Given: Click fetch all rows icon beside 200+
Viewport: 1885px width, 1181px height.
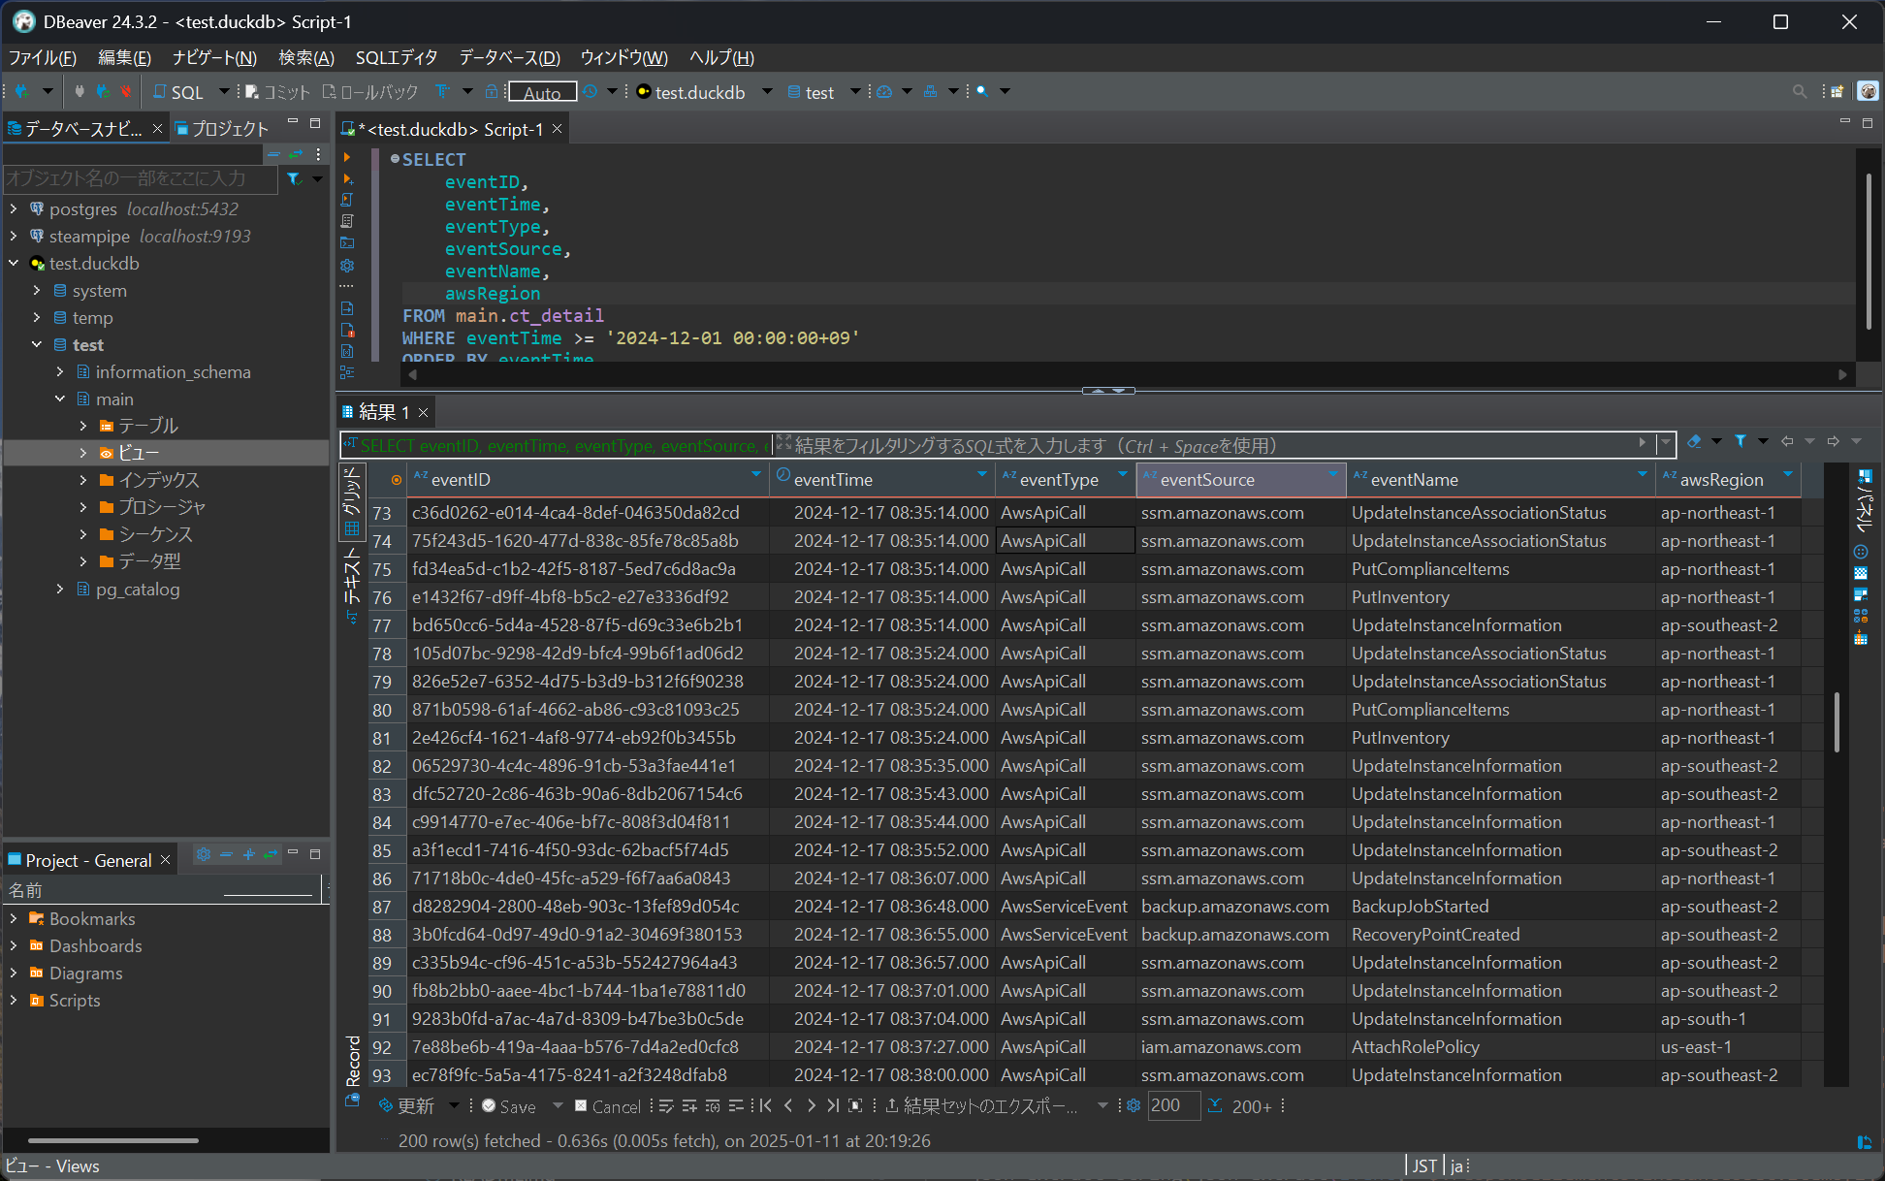Looking at the screenshot, I should point(1215,1106).
